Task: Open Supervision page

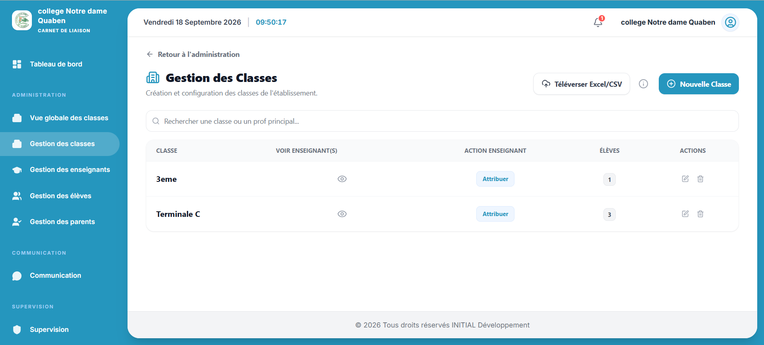Action: [x=60, y=329]
